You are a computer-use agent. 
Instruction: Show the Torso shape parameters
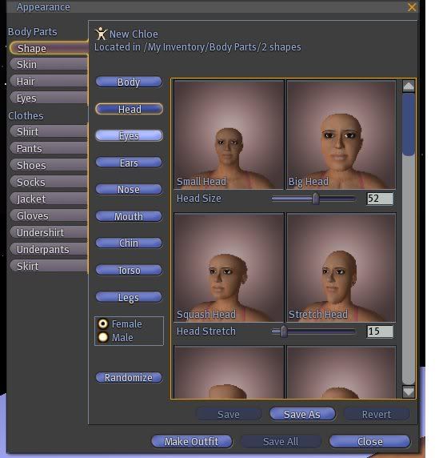tap(129, 270)
